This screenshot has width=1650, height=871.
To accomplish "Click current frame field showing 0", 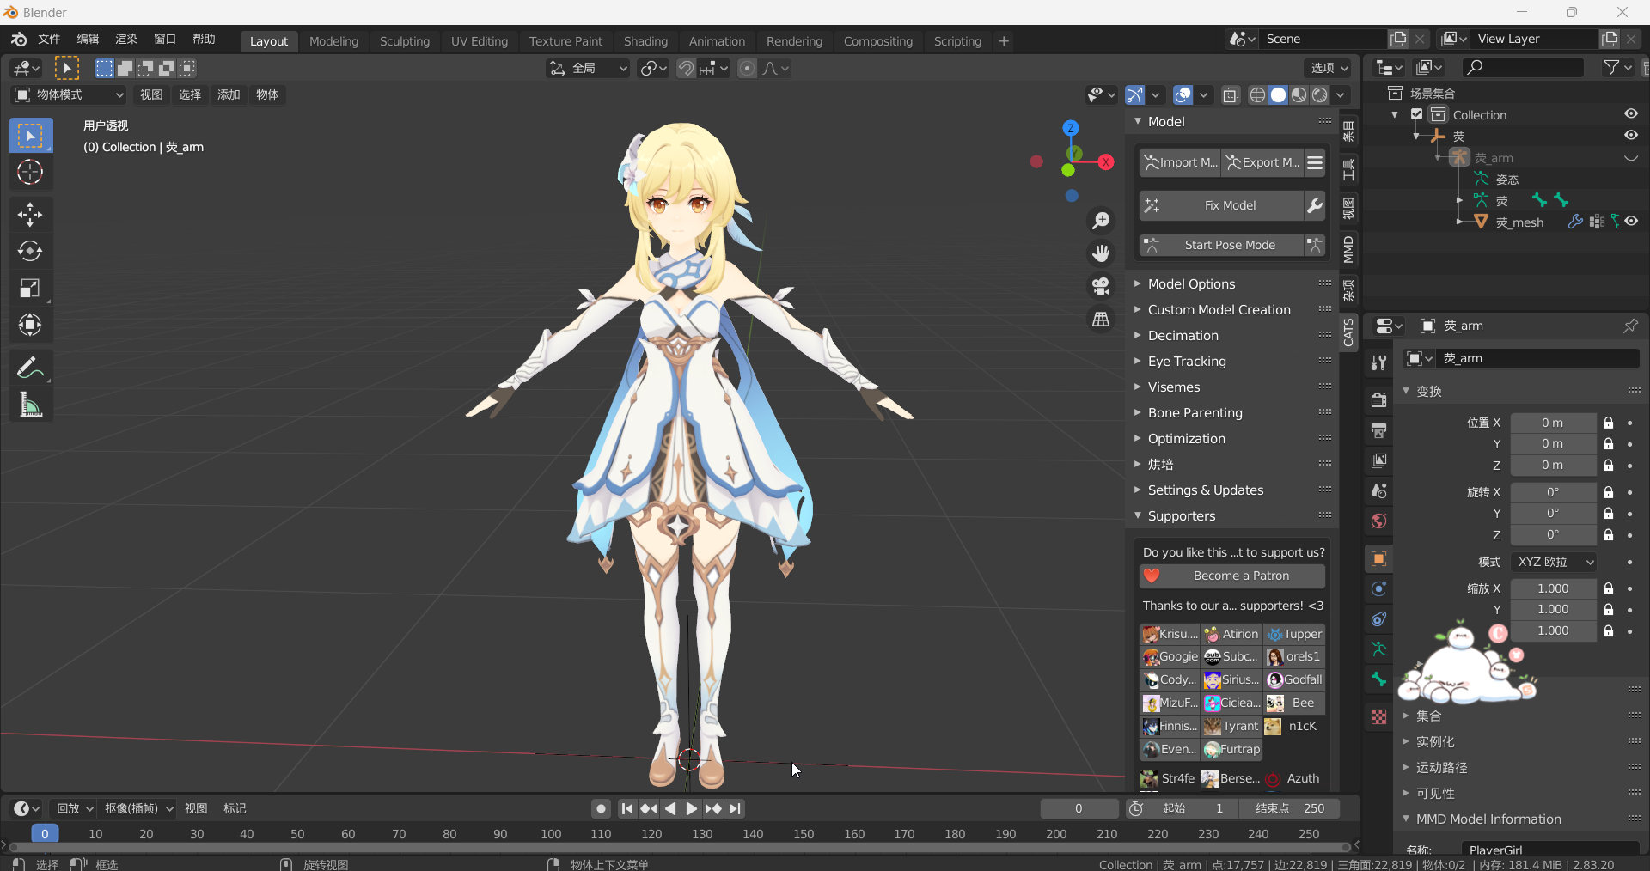I will 1079,808.
